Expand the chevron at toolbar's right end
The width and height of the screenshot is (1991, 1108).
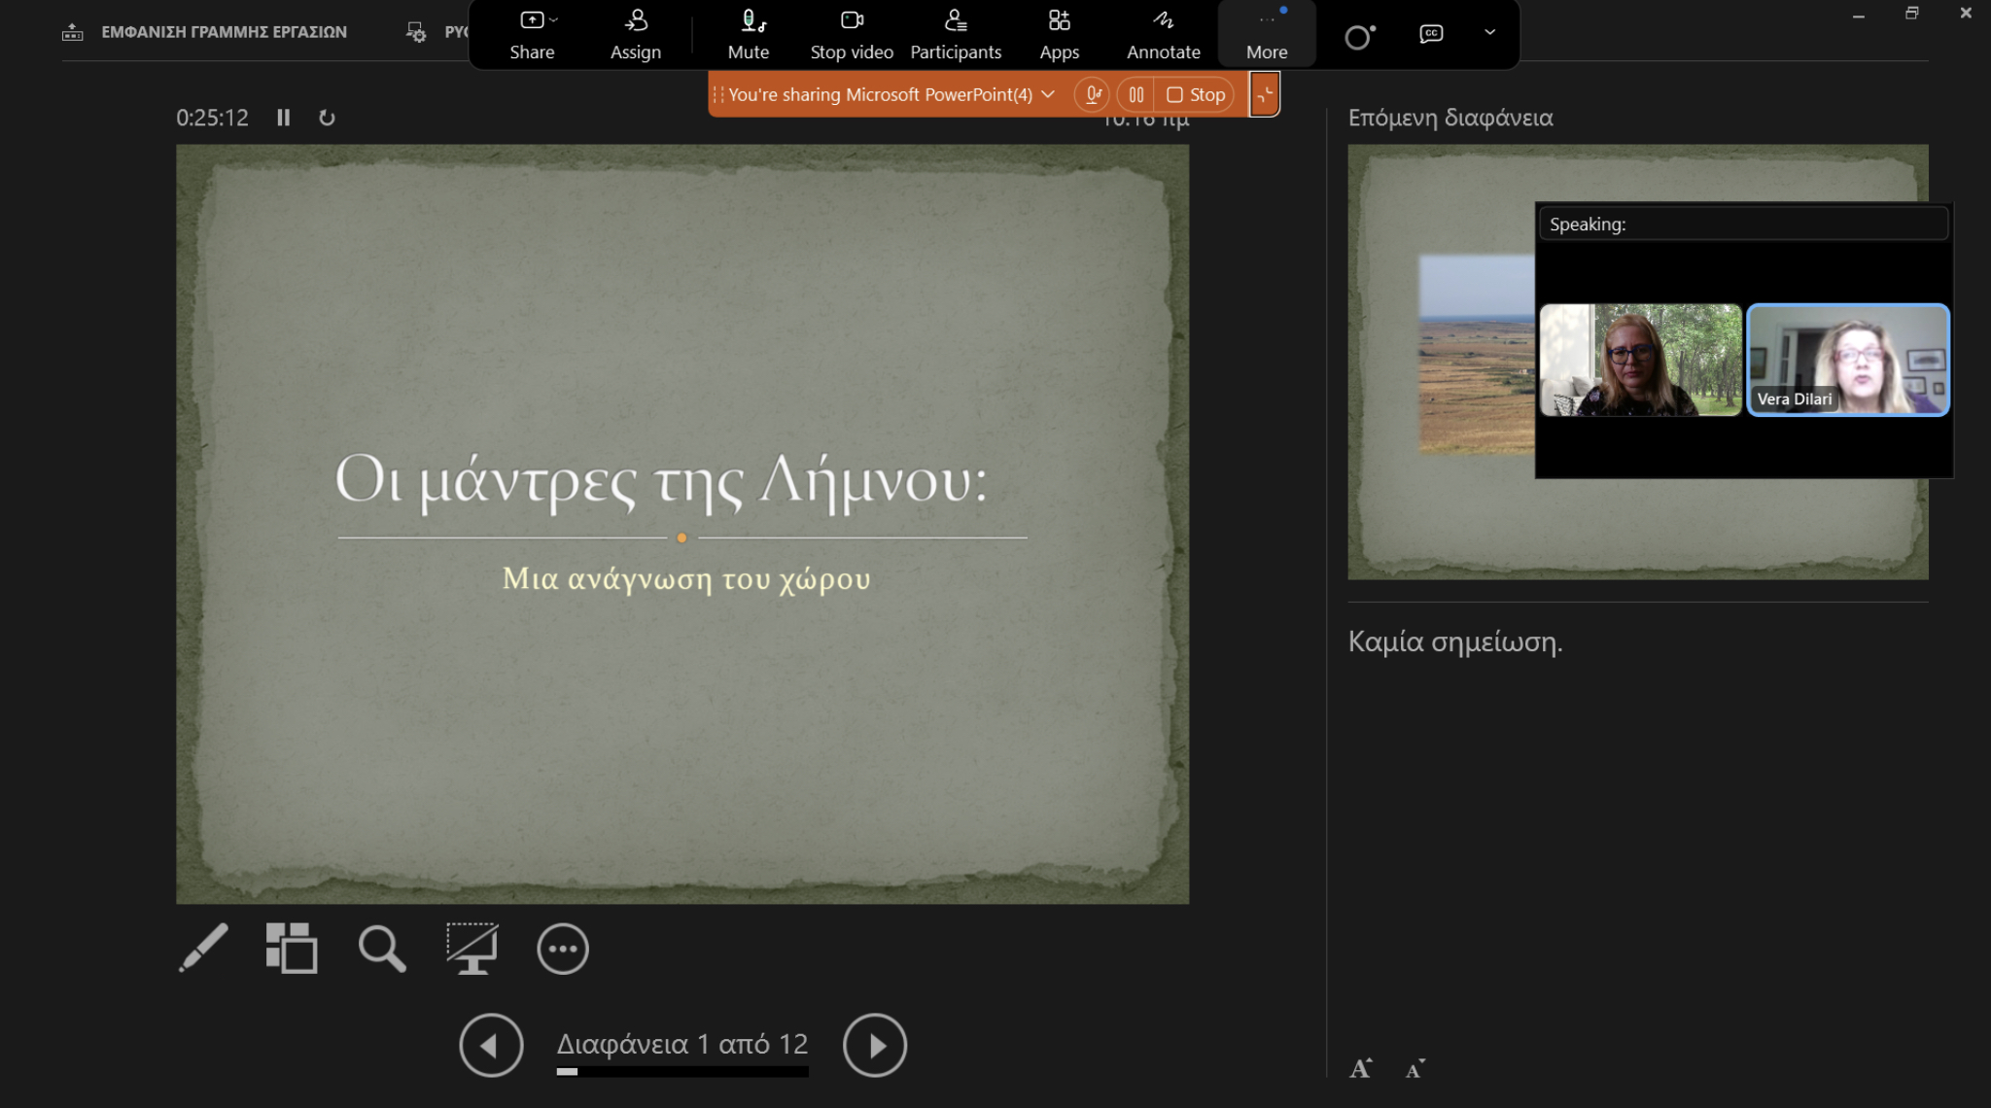[x=1489, y=32]
